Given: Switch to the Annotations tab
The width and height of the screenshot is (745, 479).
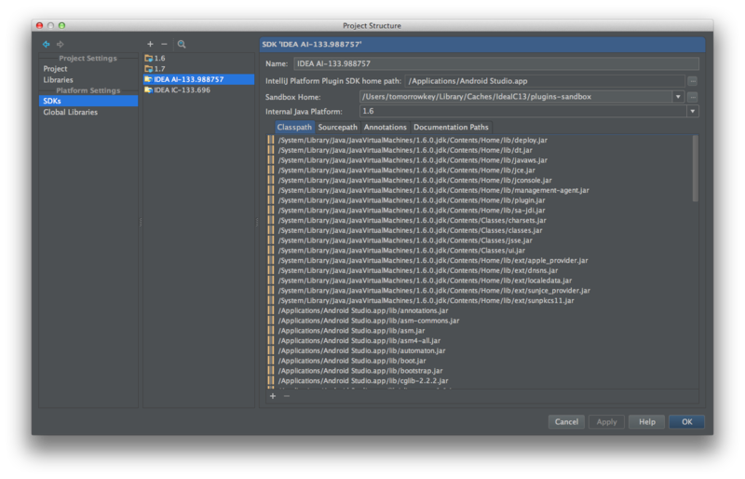Looking at the screenshot, I should (x=386, y=127).
